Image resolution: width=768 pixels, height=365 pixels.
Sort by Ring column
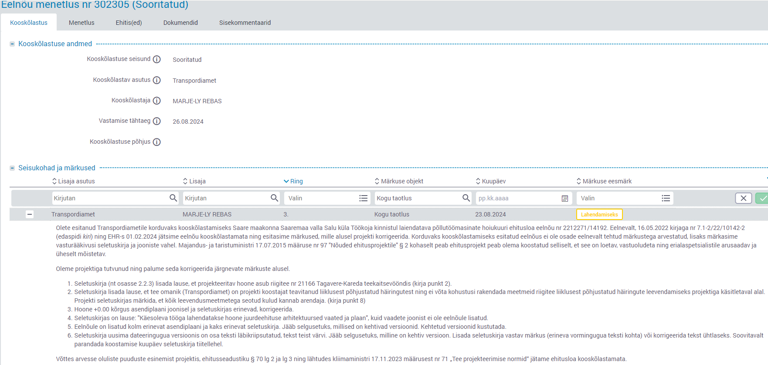293,181
